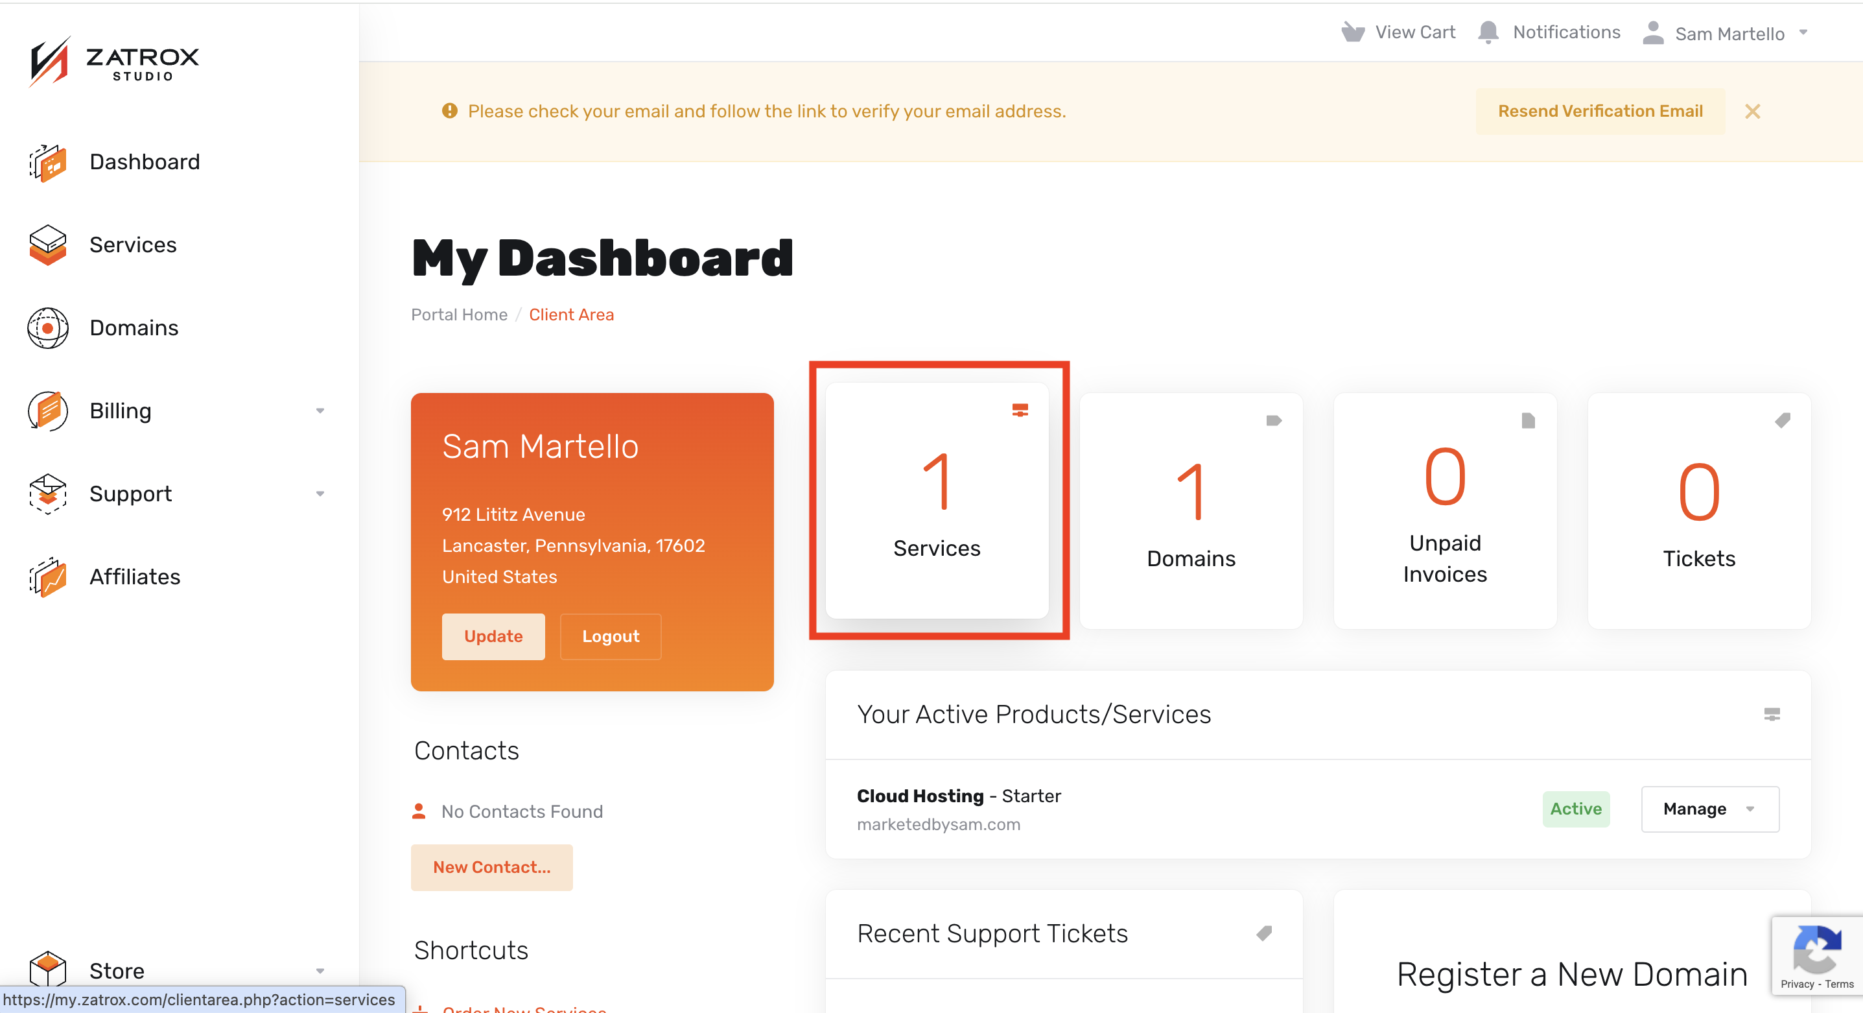Click the Store label in sidebar

[x=117, y=971]
